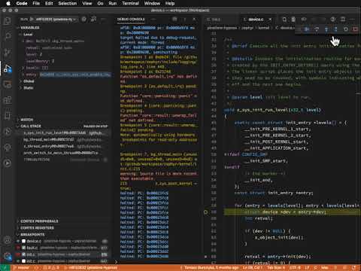Viewport: 361px width, 271px height.
Task: Click the zephyr segment in the breadcrumb
Action: (247, 28)
